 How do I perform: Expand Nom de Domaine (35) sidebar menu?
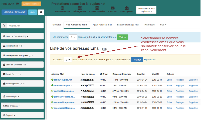pos(22,36)
